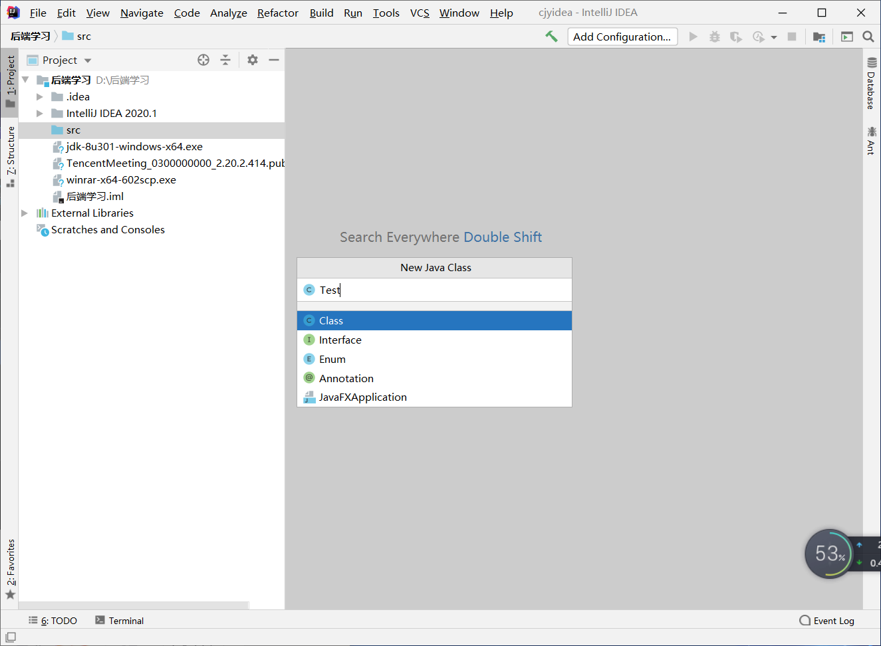The height and width of the screenshot is (646, 881).
Task: Click the Debug bug icon in toolbar
Action: coord(715,37)
